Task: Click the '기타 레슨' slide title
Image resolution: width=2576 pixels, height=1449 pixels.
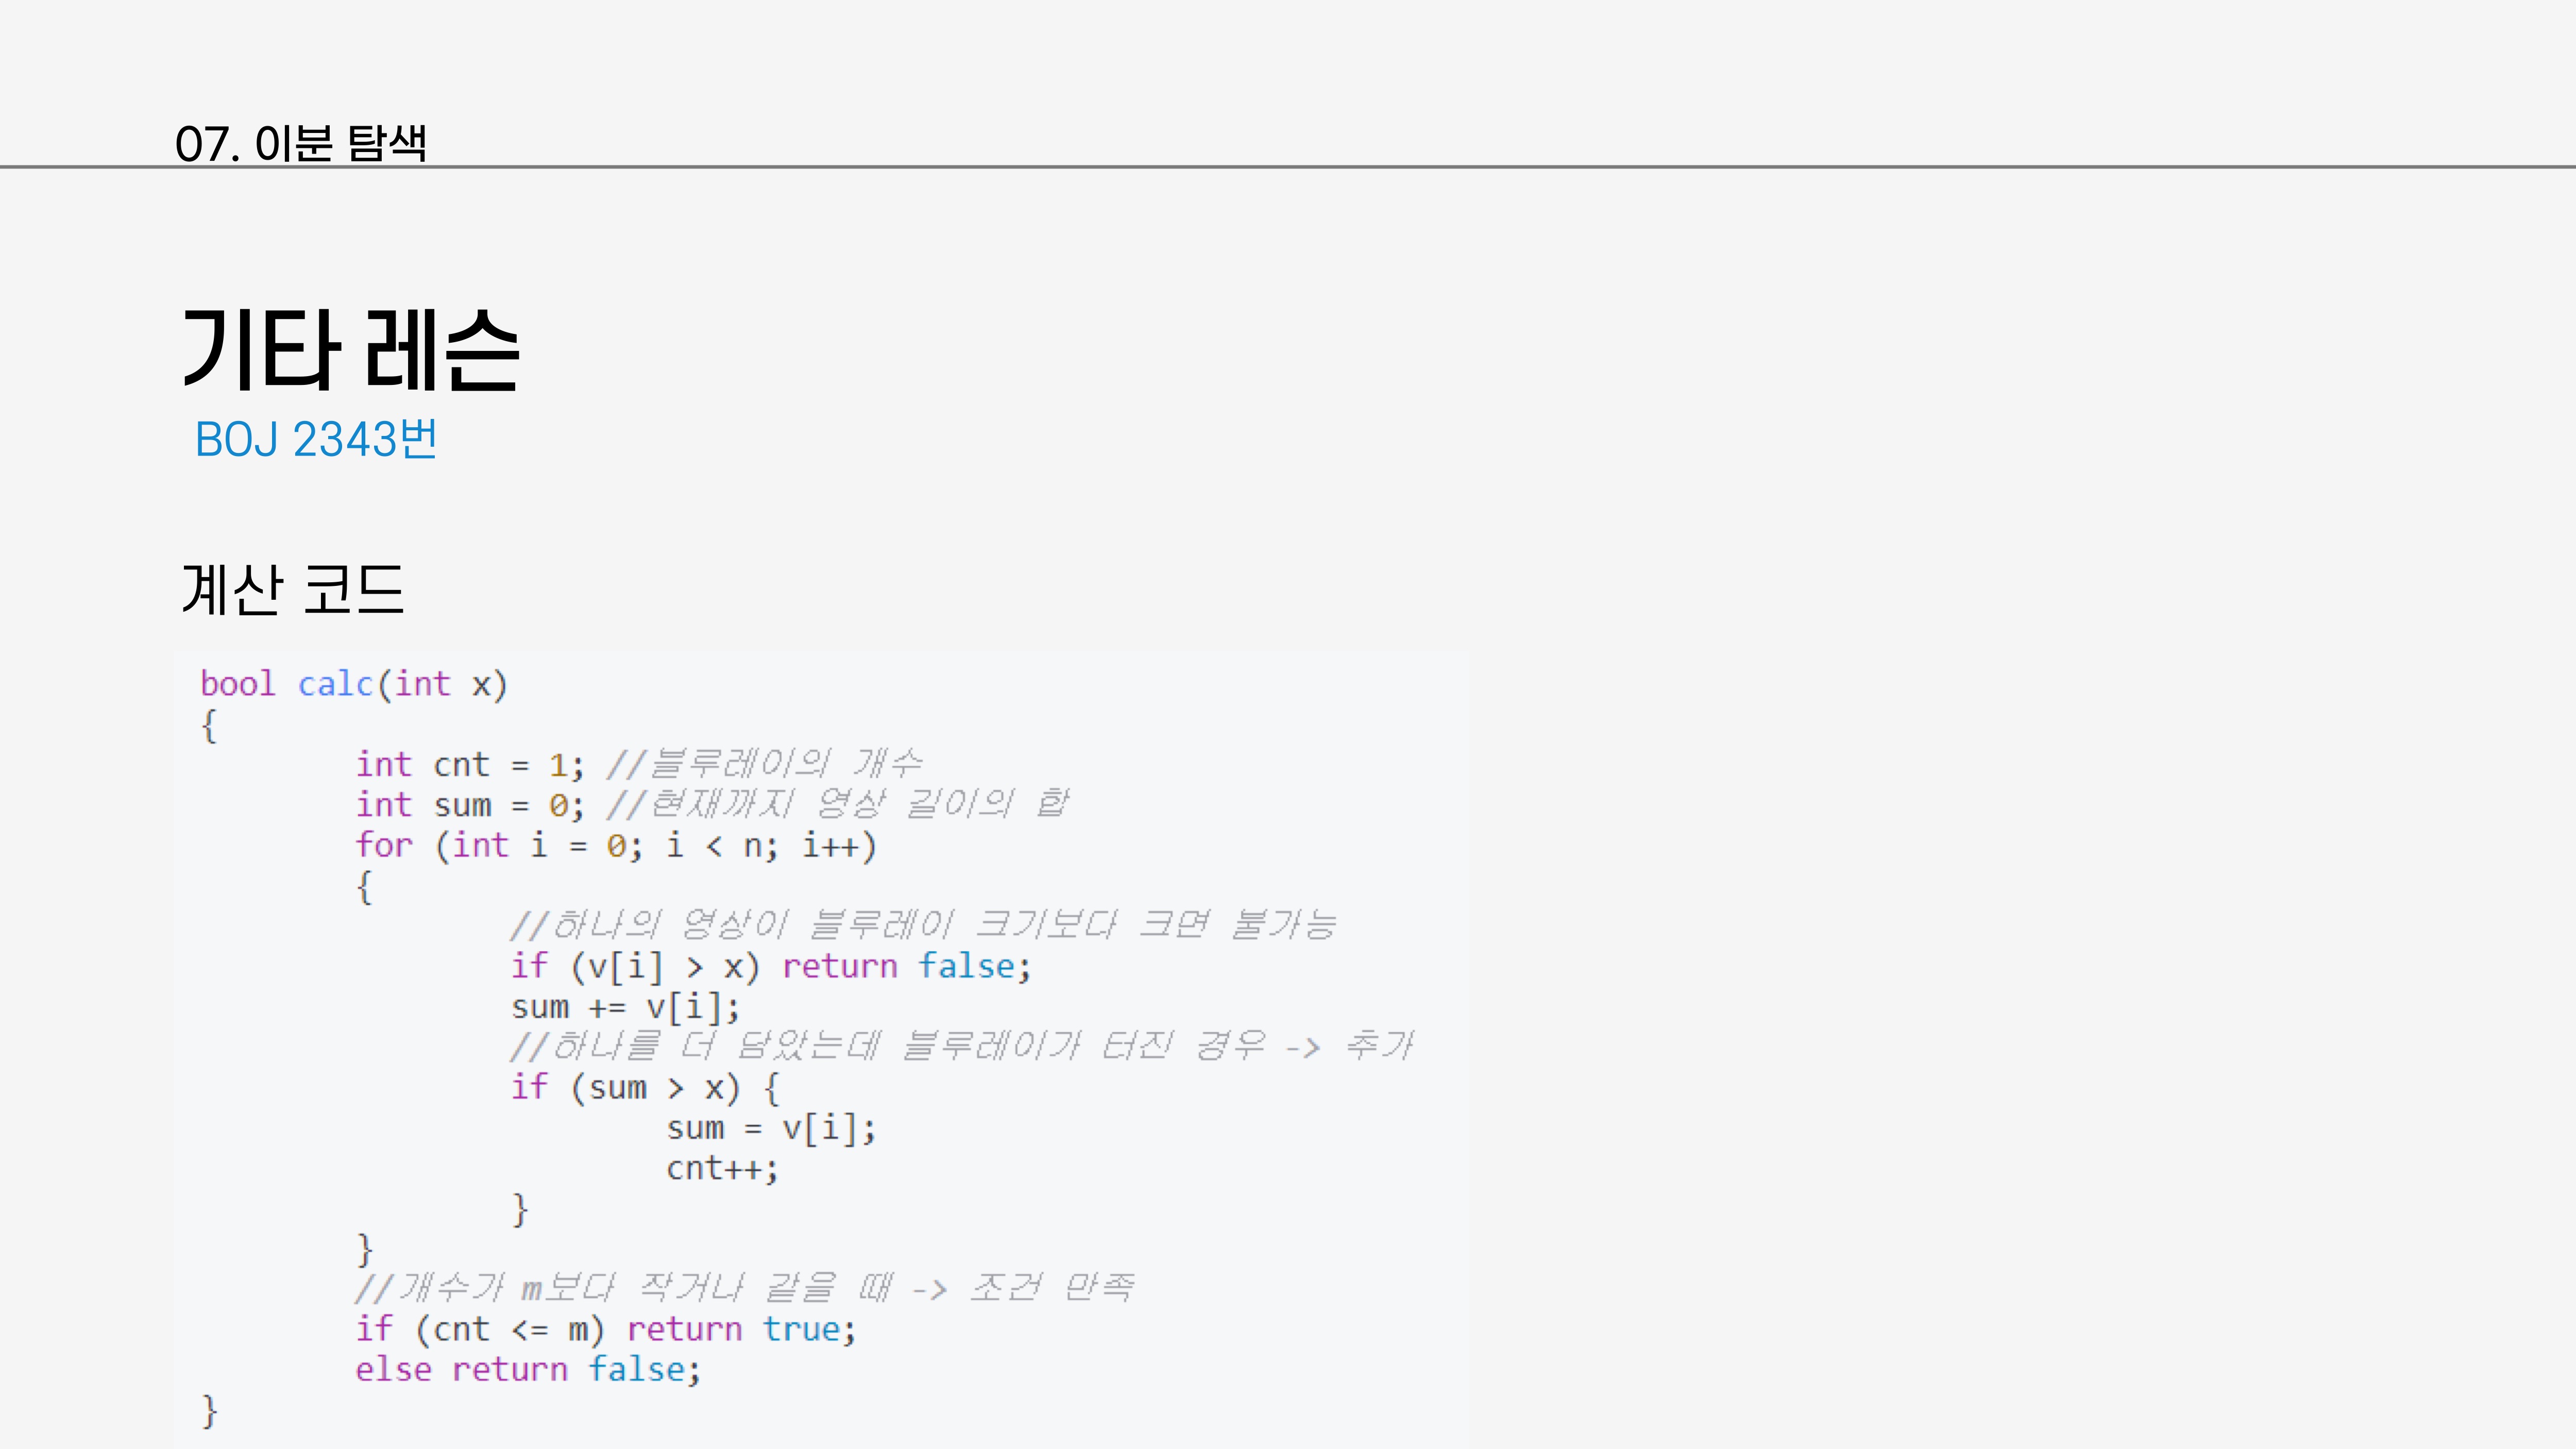Action: pos(351,350)
